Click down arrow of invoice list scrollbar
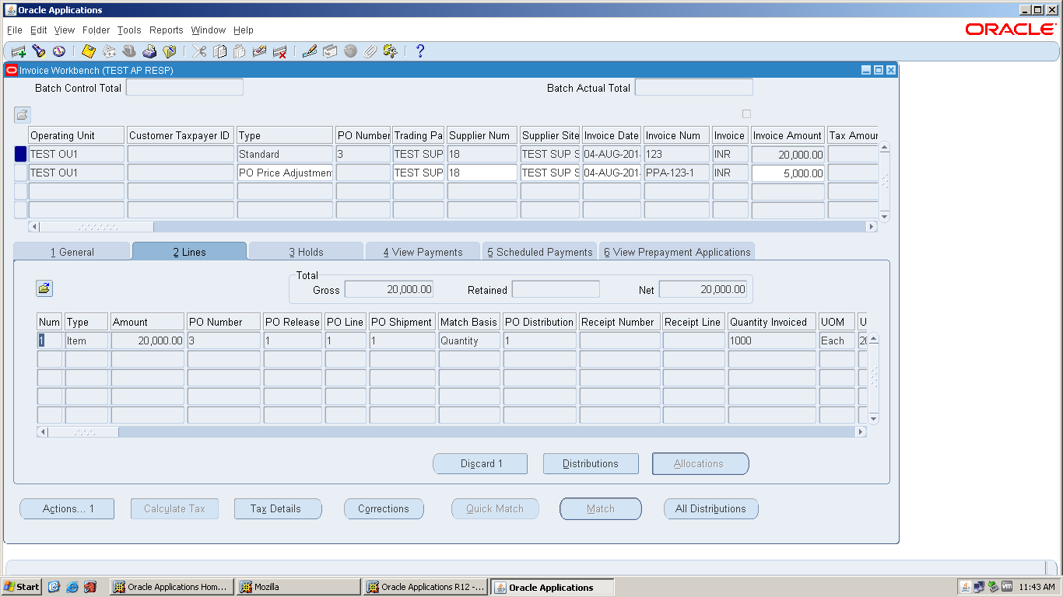Viewport: 1063px width, 597px height. tap(884, 216)
